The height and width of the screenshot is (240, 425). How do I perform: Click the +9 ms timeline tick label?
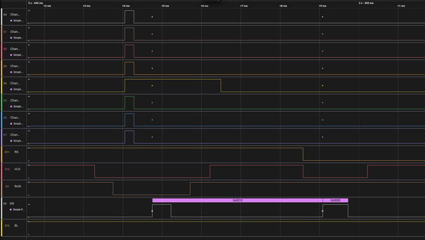coord(323,6)
